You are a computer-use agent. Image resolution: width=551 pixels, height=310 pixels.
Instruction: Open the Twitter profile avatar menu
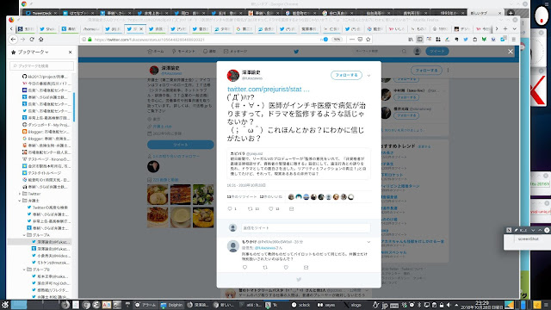point(417,52)
